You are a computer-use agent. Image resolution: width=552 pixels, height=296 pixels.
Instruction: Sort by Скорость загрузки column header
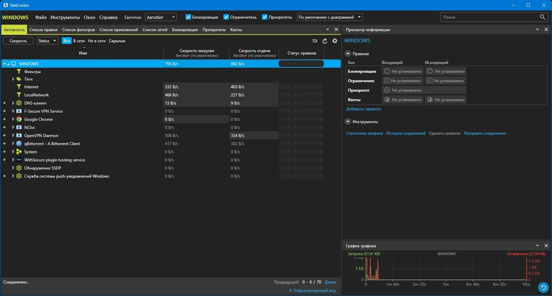[x=197, y=53]
